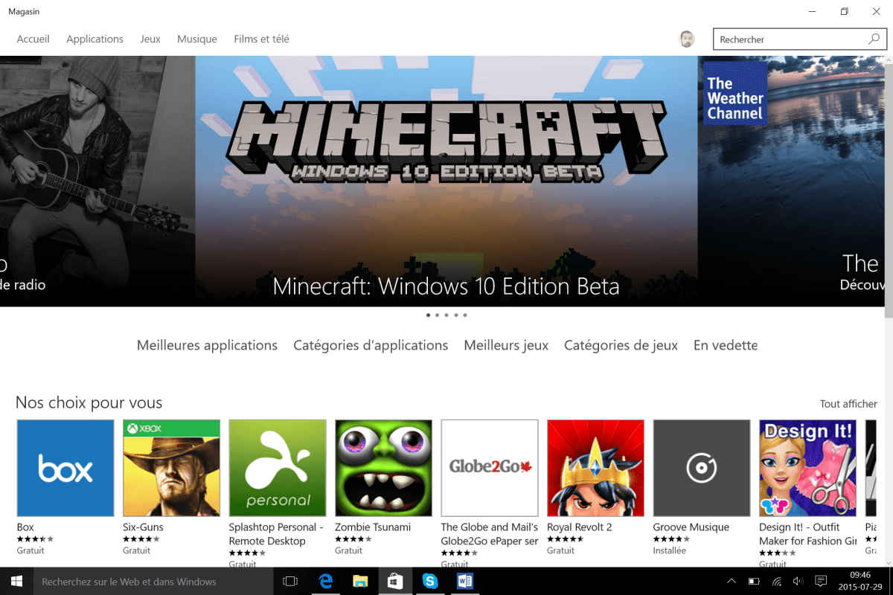Select the Royal Revolt 2 icon
Screen dimensions: 893x595
(595, 468)
